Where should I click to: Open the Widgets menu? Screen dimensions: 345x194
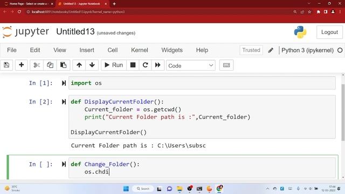pyautogui.click(x=172, y=50)
